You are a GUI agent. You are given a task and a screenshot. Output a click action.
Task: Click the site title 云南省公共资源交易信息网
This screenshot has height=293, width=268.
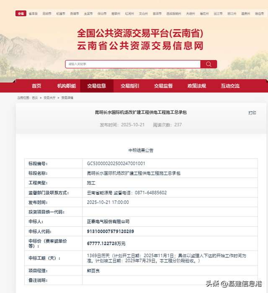tap(140, 46)
